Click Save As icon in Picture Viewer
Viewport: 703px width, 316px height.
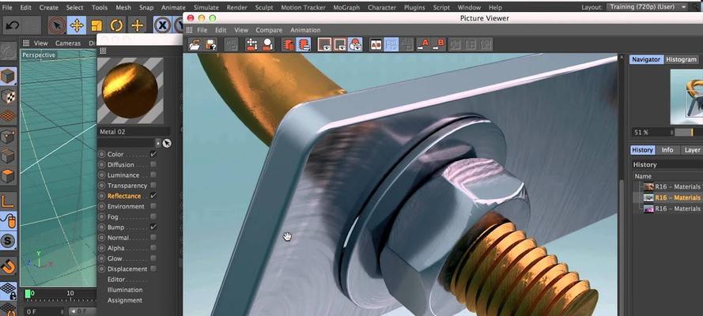210,45
